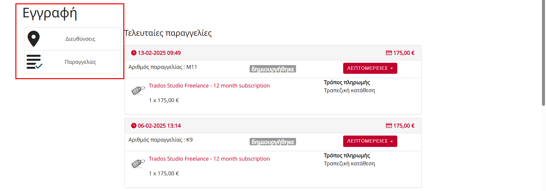Click the payment card icon on order K9
The height and width of the screenshot is (191, 546).
[x=389, y=126]
